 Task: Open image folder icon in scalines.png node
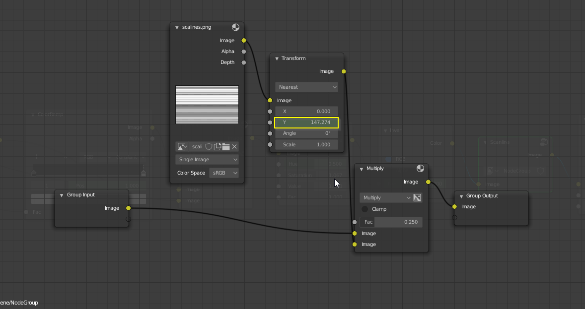[x=226, y=146]
